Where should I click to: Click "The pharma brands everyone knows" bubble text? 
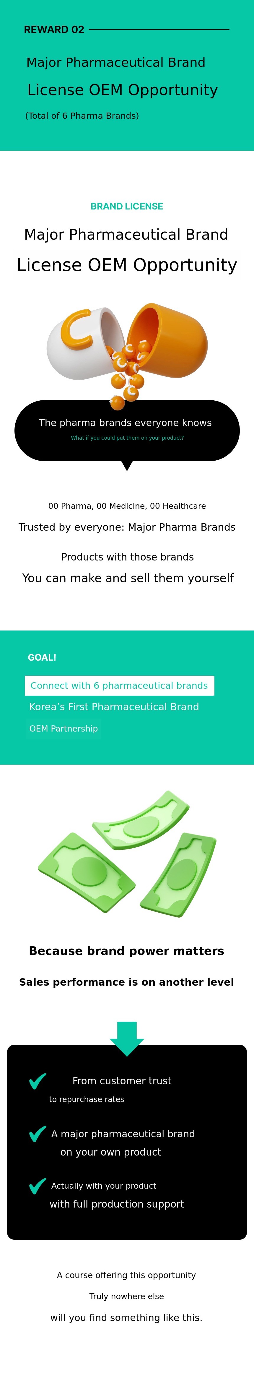(x=126, y=423)
